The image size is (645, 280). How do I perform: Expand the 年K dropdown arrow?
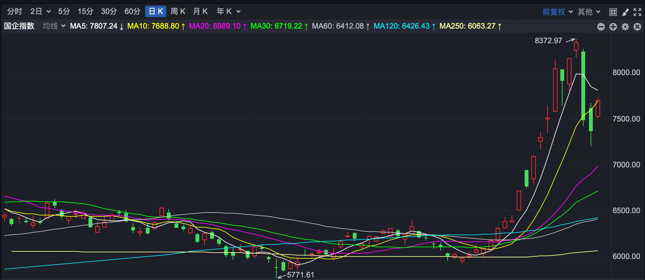(238, 12)
